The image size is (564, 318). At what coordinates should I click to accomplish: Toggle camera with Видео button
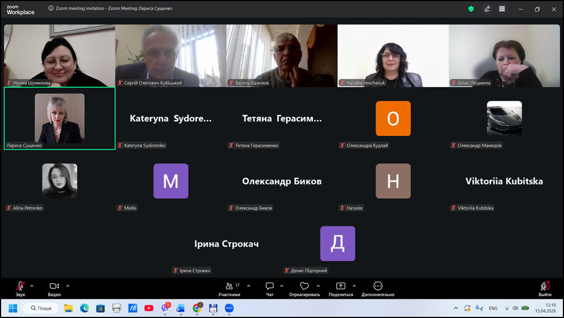click(54, 289)
